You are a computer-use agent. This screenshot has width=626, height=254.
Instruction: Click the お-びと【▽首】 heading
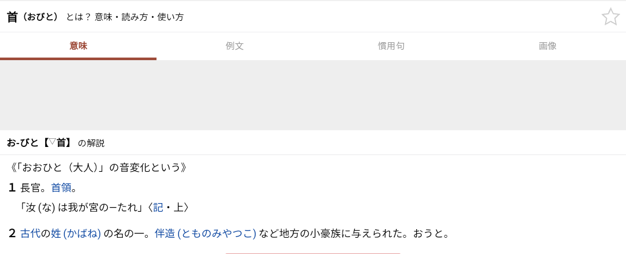39,142
